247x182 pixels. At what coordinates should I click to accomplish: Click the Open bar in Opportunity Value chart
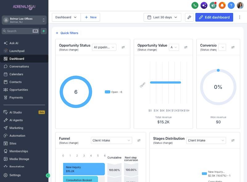pyautogui.click(x=165, y=82)
